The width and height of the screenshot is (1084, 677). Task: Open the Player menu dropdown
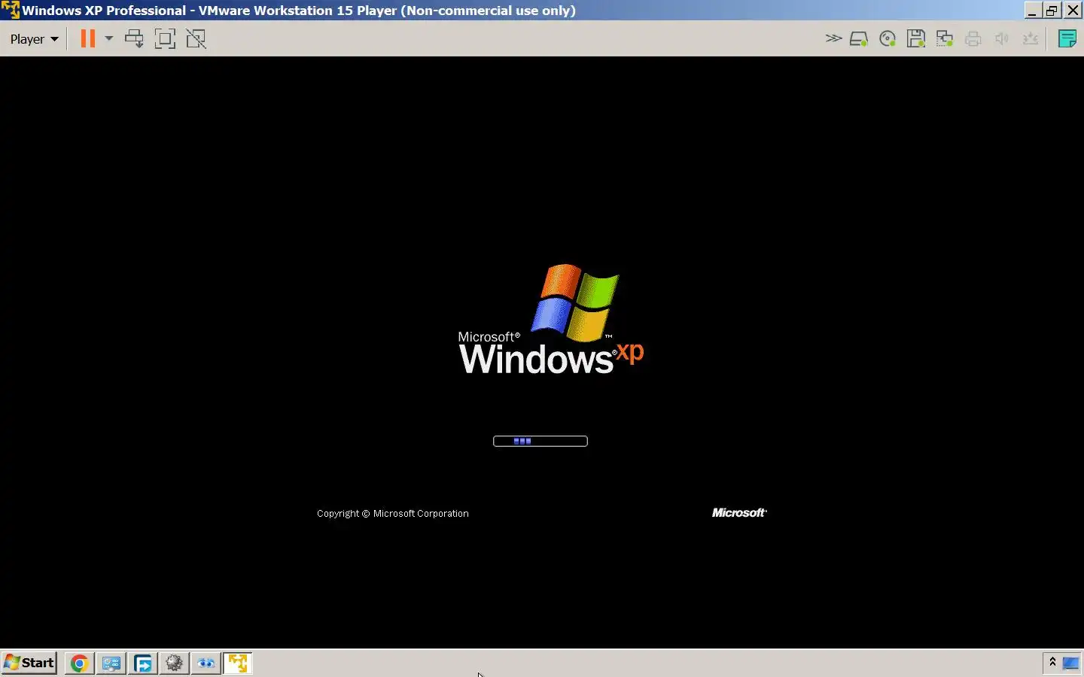coord(34,39)
